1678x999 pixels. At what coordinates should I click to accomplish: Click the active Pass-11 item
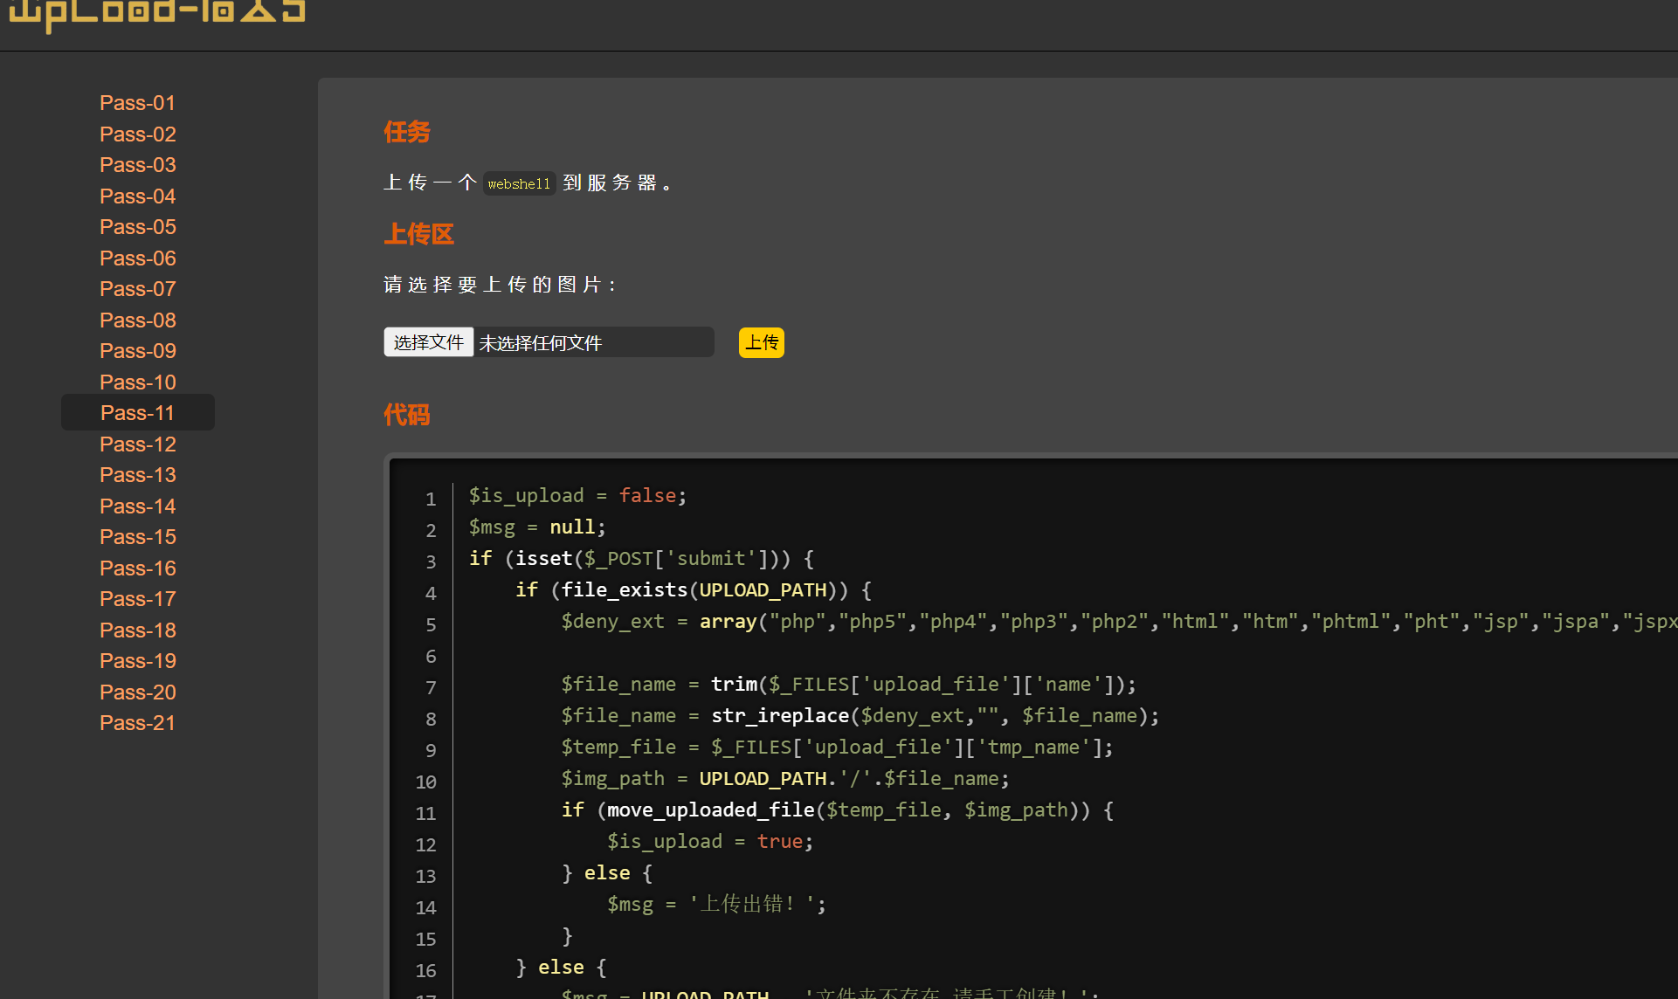tap(137, 413)
